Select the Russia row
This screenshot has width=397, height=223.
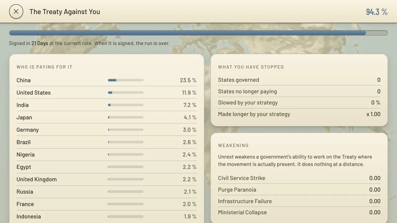pyautogui.click(x=107, y=192)
